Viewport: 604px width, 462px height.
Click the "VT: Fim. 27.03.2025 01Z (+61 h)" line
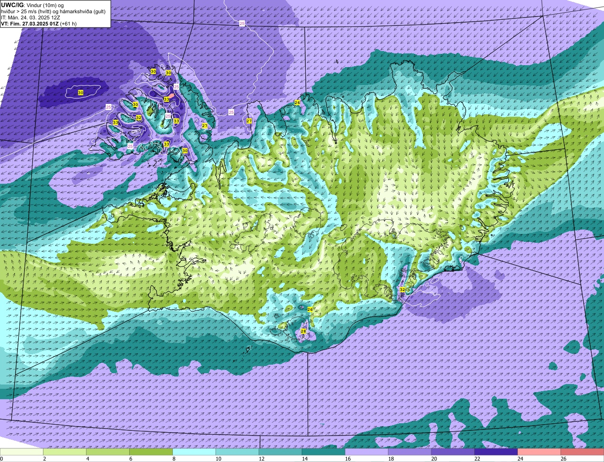(39, 23)
